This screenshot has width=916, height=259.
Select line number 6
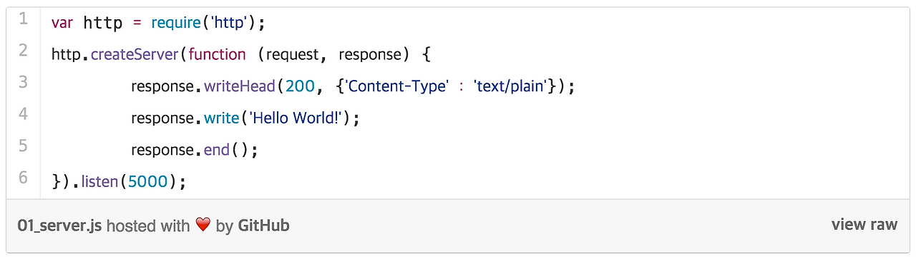24,178
